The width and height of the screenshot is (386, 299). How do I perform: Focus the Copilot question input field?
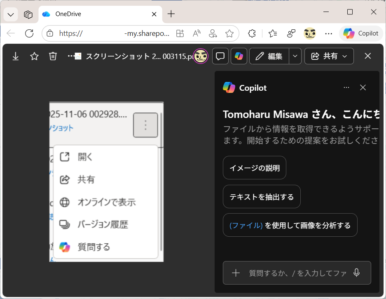click(297, 273)
